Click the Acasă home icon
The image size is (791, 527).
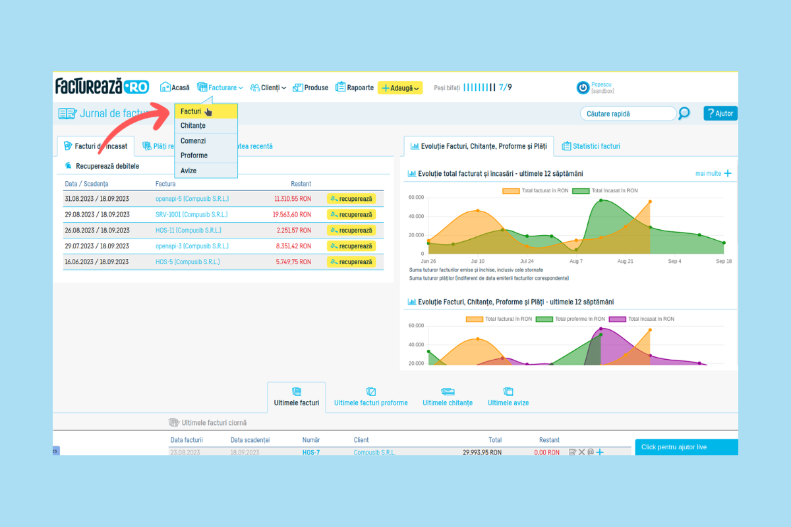[165, 87]
